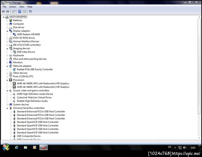Click the active red taskbar app button
The image size is (202, 157).
point(43,147)
